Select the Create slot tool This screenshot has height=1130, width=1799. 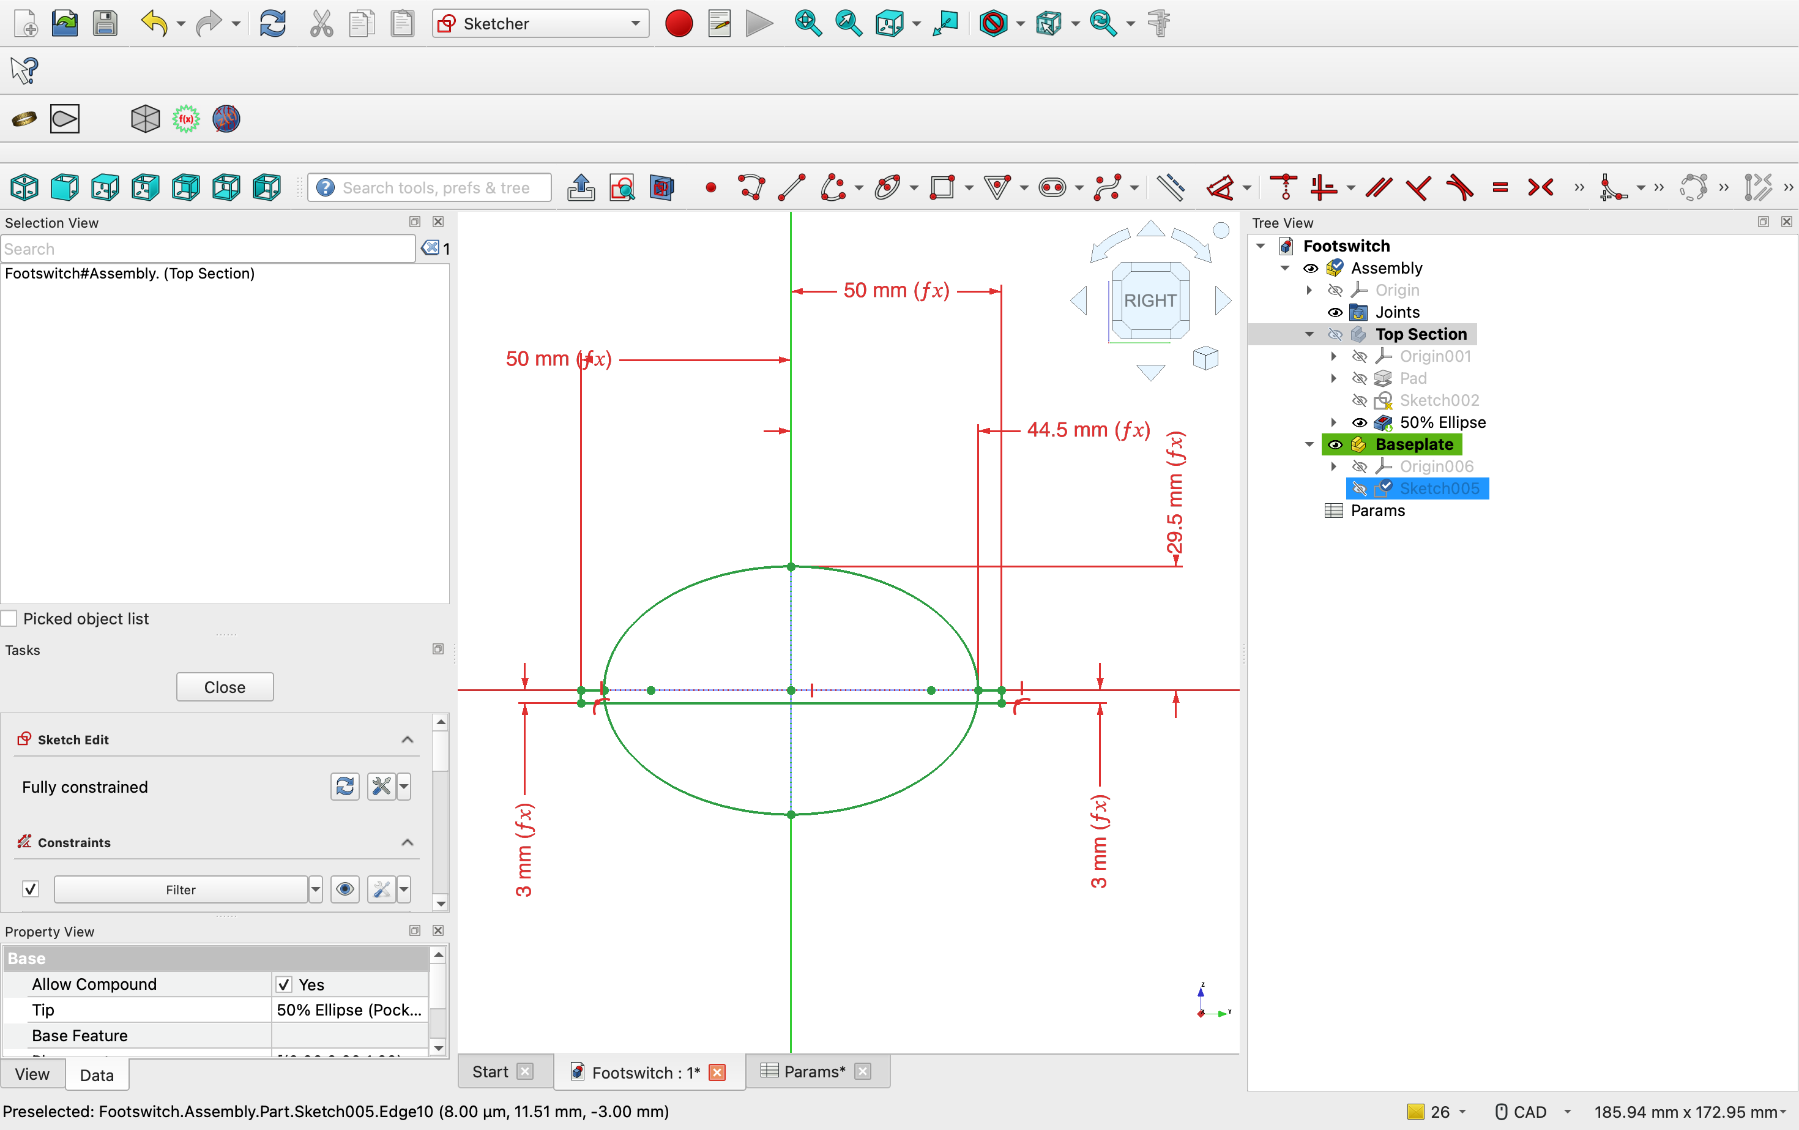coord(1052,187)
